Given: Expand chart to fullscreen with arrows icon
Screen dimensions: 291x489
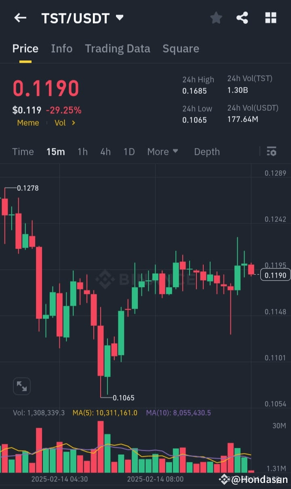Looking at the screenshot, I should [x=22, y=386].
